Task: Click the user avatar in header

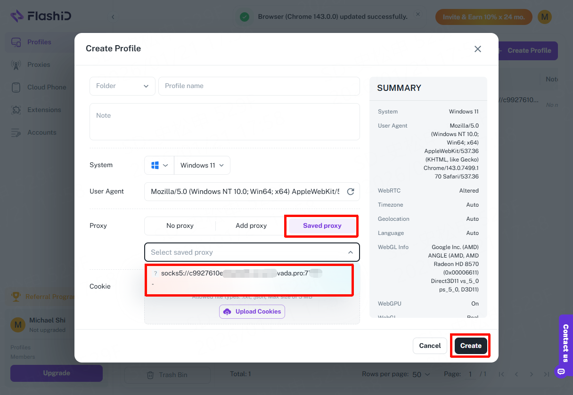Action: pos(545,17)
